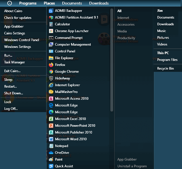Open Calculator via its icon
The image size is (182, 169).
(x=51, y=24)
